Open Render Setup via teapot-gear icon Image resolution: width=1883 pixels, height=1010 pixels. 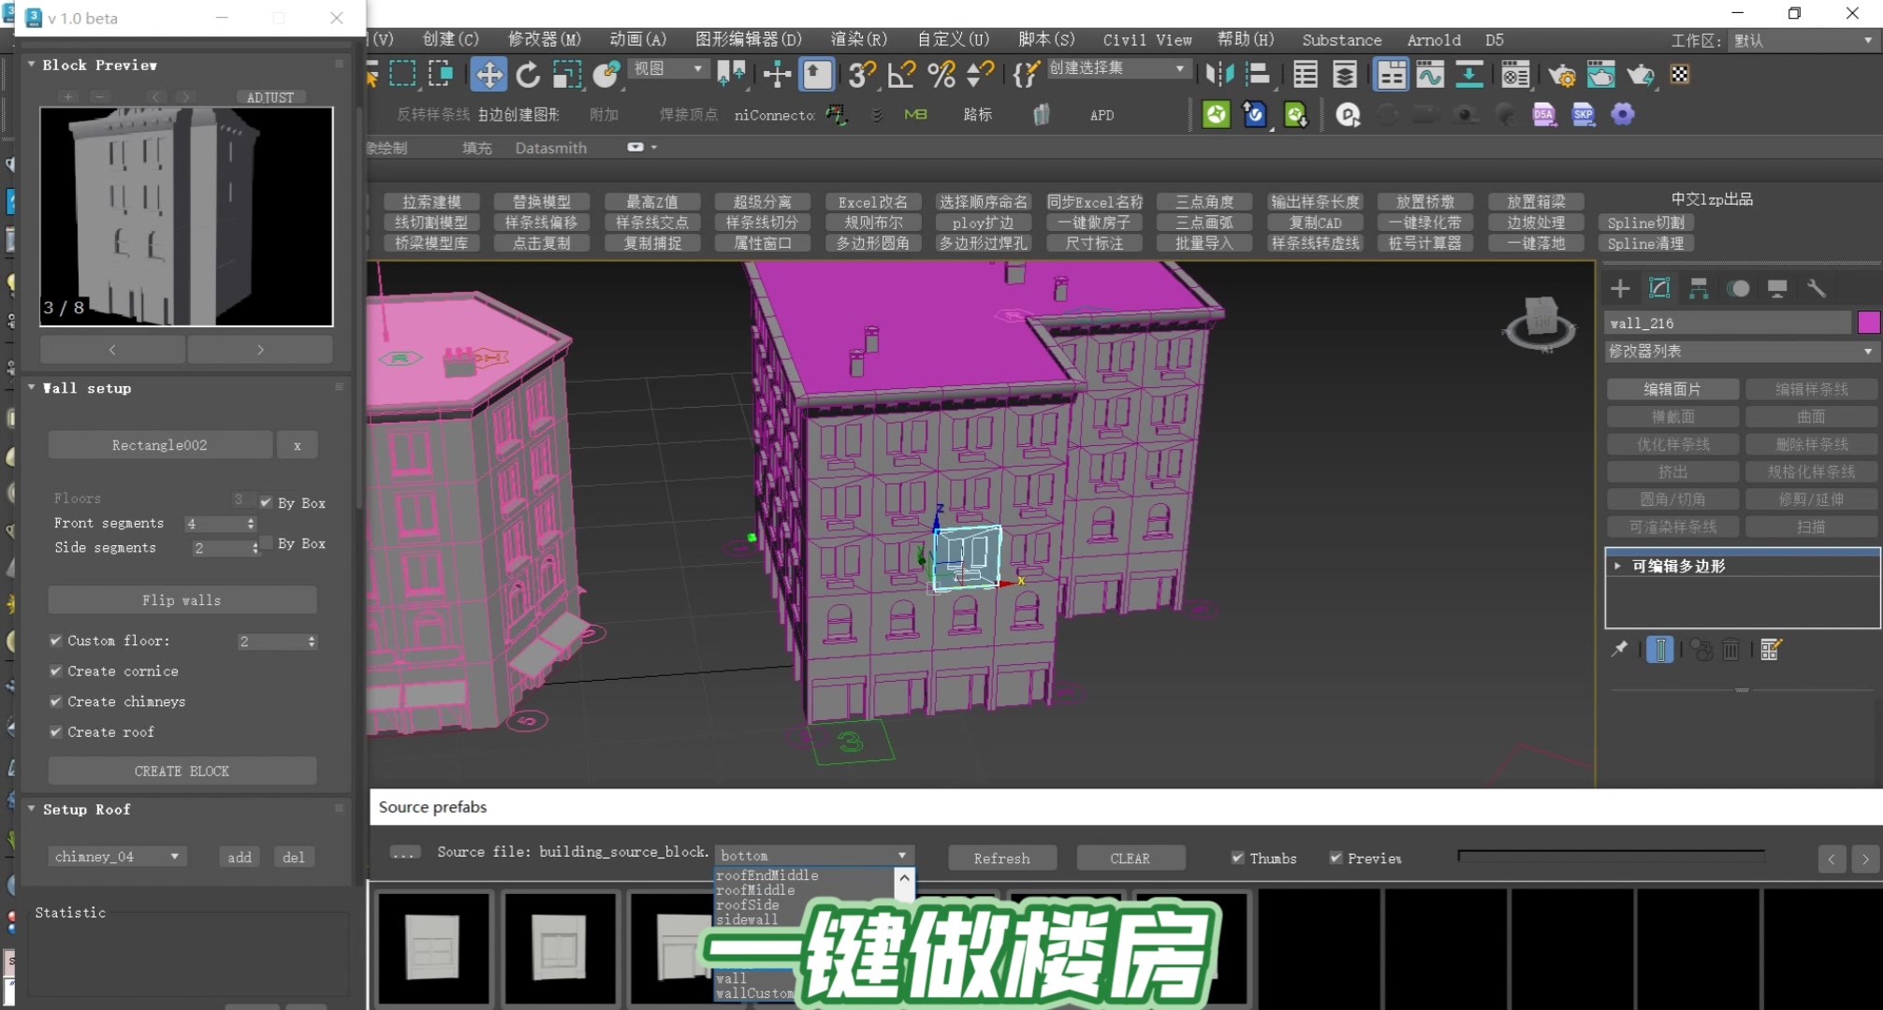coord(1561,77)
